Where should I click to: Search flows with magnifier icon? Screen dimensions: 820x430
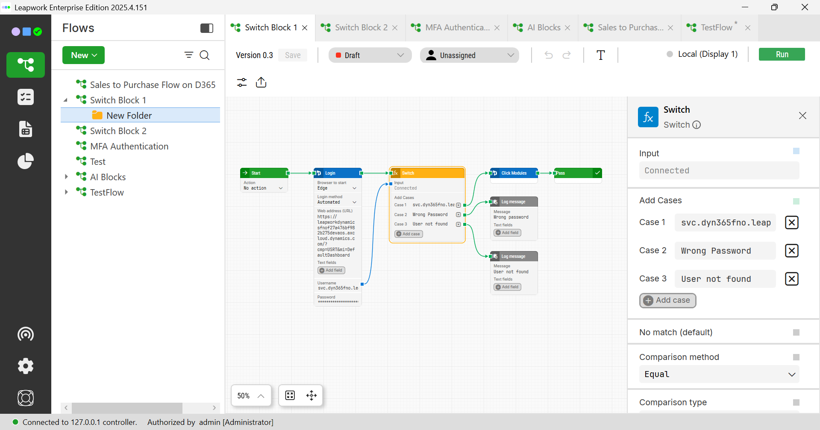(205, 55)
